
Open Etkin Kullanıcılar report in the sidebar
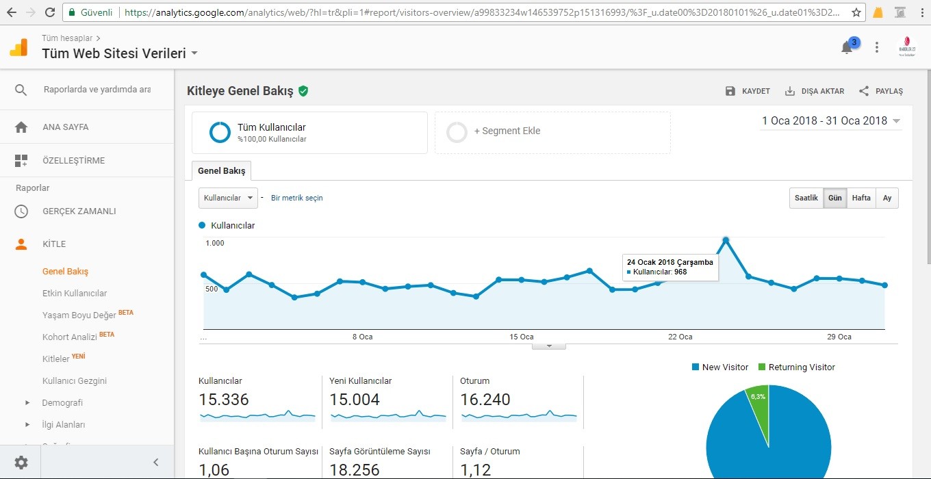pos(75,294)
